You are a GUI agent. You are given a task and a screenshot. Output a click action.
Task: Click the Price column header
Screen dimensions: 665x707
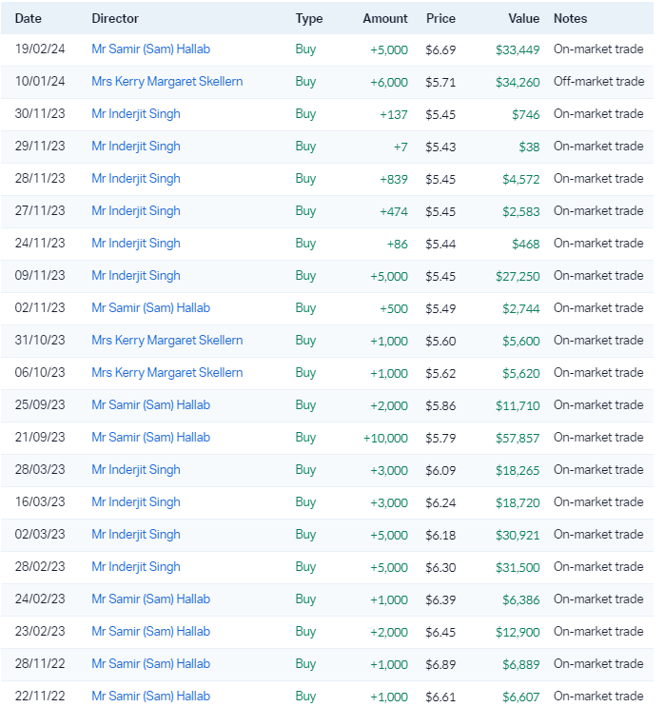coord(440,18)
